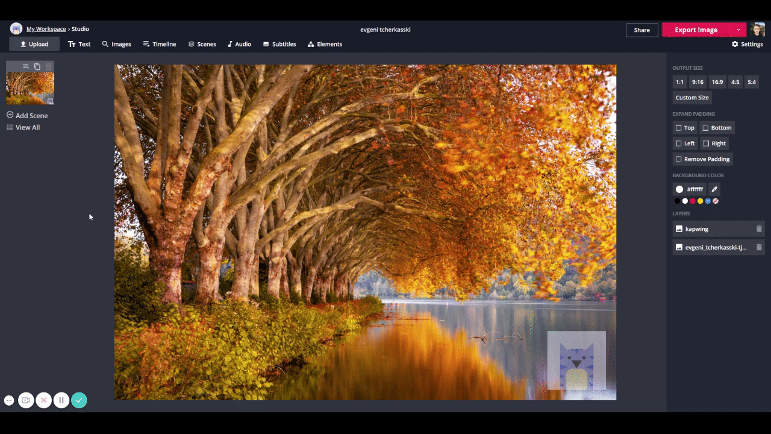This screenshot has height=434, width=771.
Task: Open the recorder's three-dots options button
Action: [x=9, y=400]
